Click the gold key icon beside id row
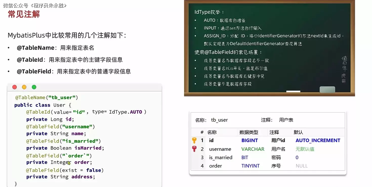This screenshot has width=372, height=187. coord(194,140)
